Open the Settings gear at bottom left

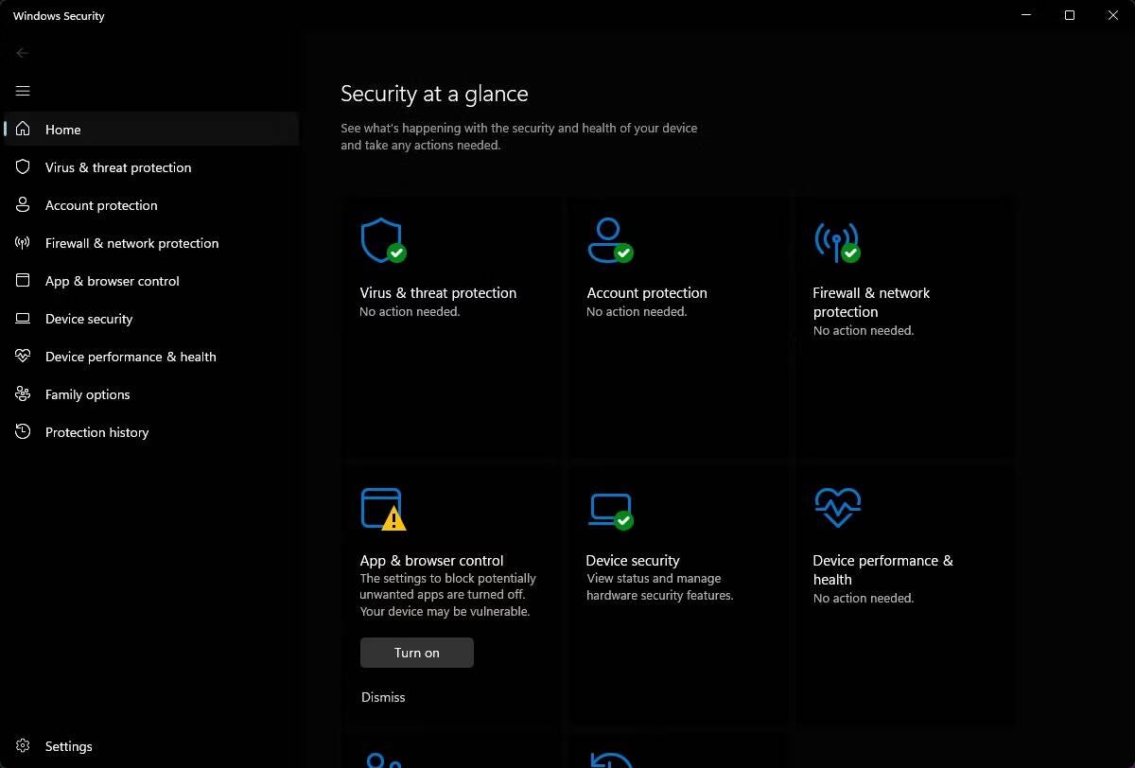[x=22, y=746]
